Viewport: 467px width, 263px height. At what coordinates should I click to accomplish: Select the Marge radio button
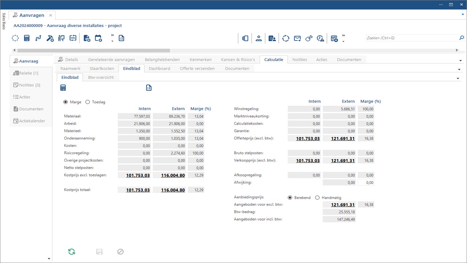click(66, 102)
